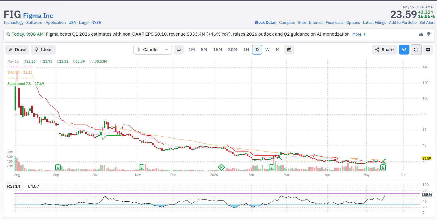Select the weekly W timeframe
Image resolution: width=437 pixels, height=220 pixels.
267,50
